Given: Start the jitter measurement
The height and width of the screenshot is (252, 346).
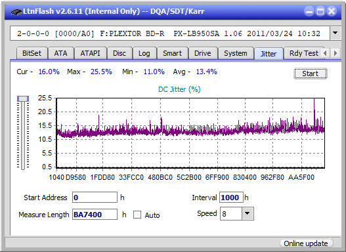Looking at the screenshot, I should (x=311, y=73).
